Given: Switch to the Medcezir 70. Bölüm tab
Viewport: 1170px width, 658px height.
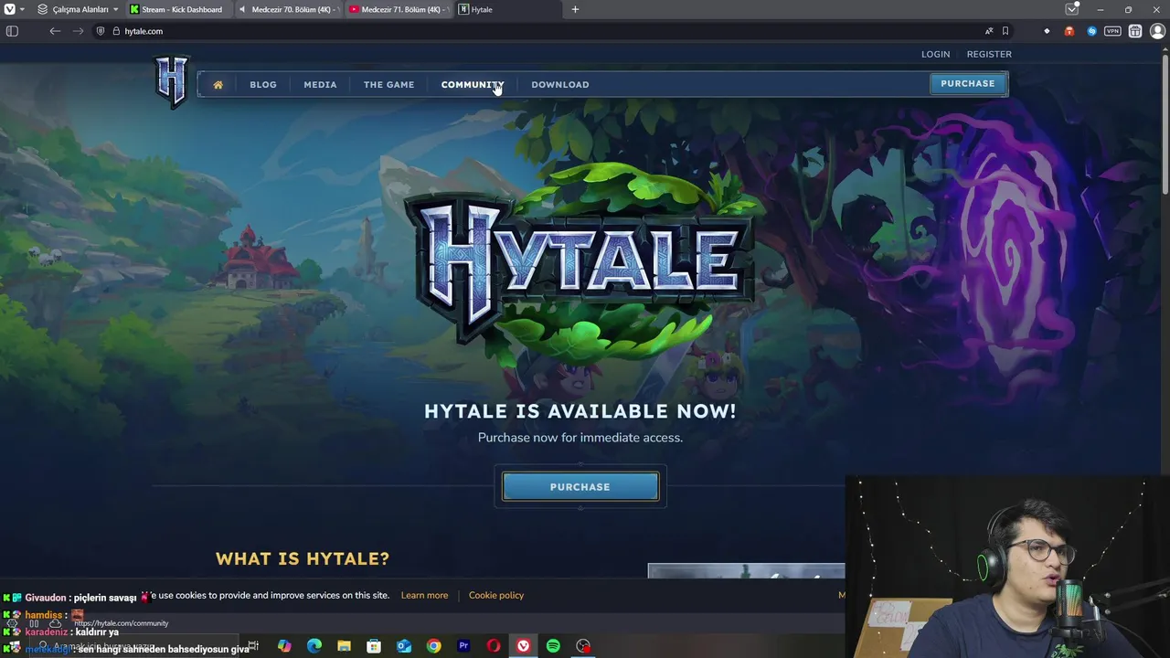Looking at the screenshot, I should pos(287,9).
